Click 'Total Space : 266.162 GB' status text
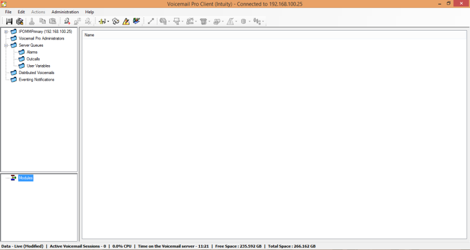The height and width of the screenshot is (250, 470). (x=291, y=247)
